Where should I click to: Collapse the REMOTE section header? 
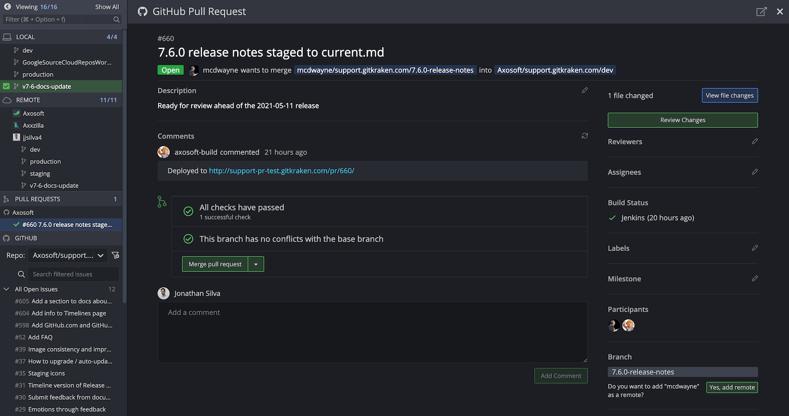(x=28, y=100)
